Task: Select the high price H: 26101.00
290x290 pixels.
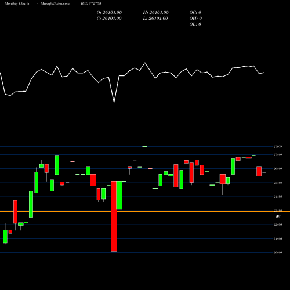Action: [155, 13]
